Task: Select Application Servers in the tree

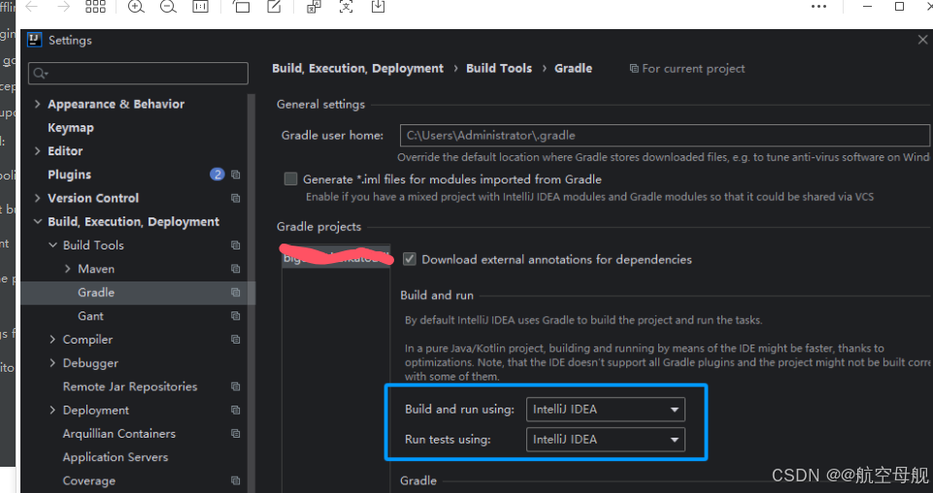Action: pyautogui.click(x=116, y=457)
